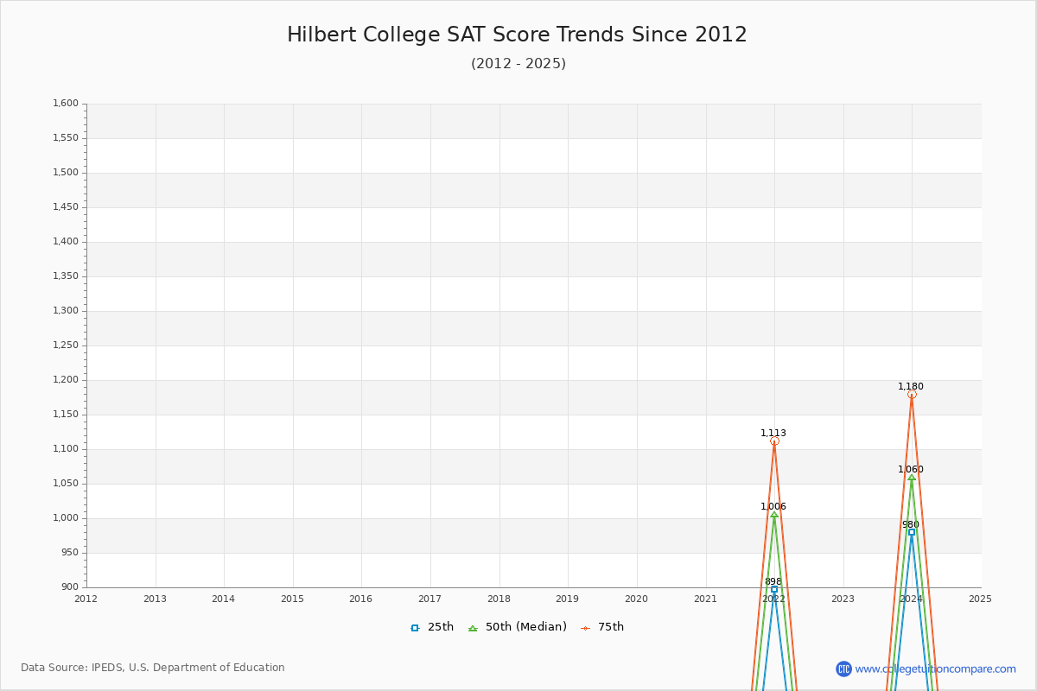This screenshot has height=691, width=1037.
Task: Open the www.collegetuitioncompare.com link
Action: 935,669
